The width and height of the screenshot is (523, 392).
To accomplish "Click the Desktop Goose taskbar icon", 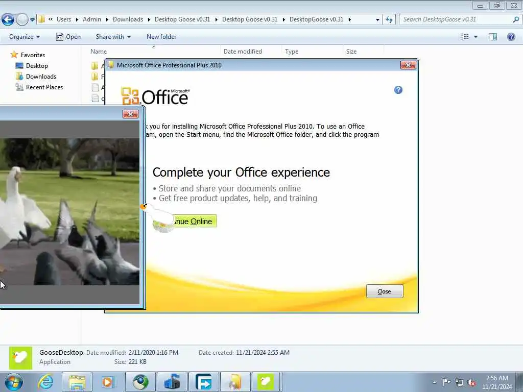I will click(x=266, y=382).
